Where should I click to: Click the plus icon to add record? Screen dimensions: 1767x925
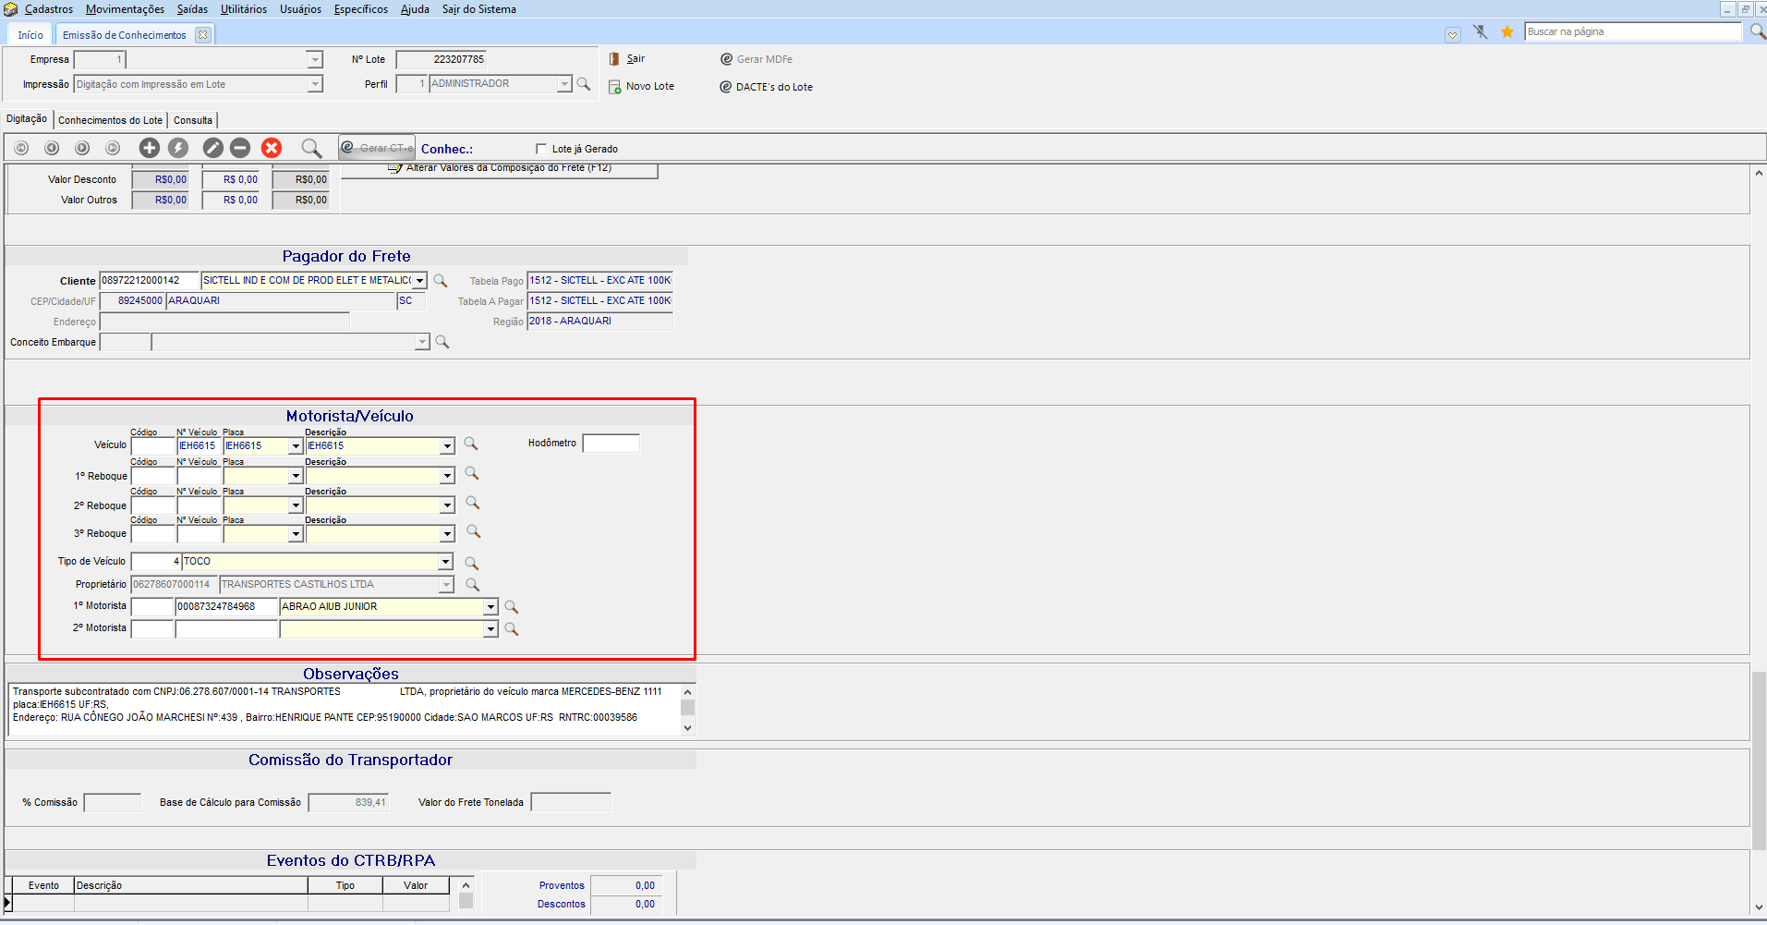point(150,148)
